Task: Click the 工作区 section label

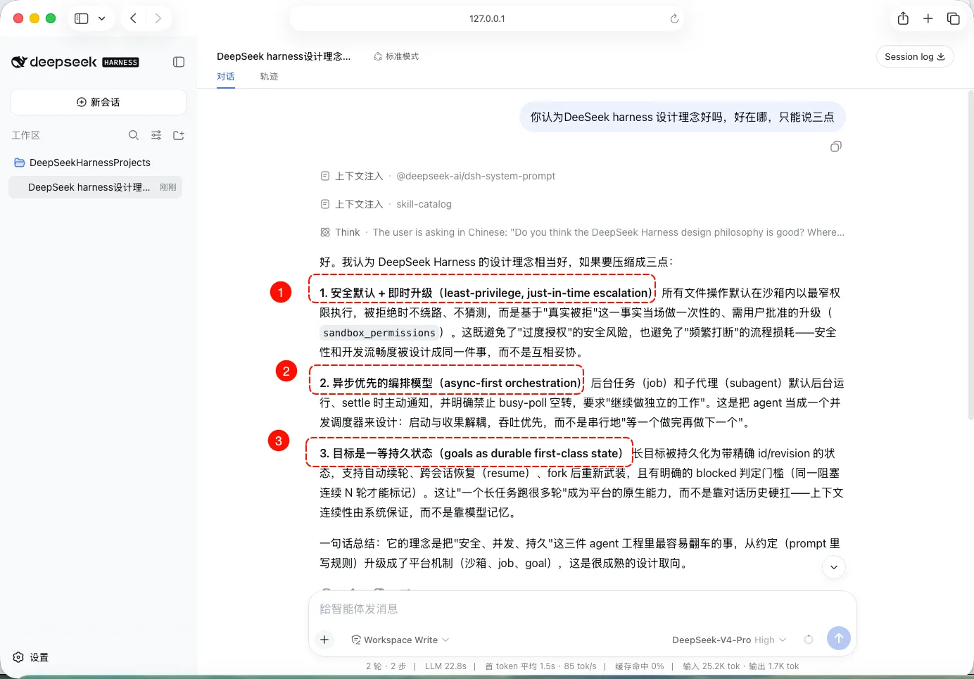Action: 26,135
